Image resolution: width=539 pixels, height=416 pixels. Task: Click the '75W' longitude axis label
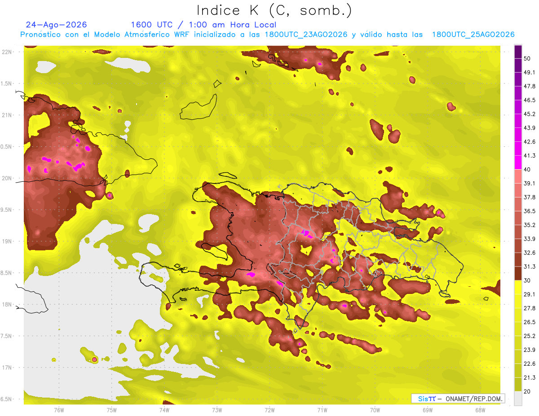[112, 410]
